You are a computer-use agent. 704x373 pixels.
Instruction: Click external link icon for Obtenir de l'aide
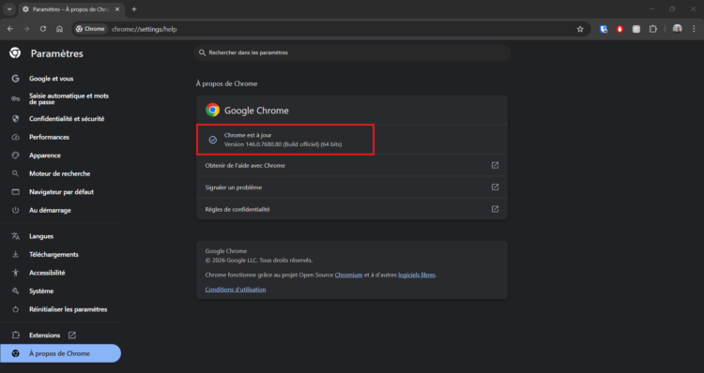click(x=495, y=166)
